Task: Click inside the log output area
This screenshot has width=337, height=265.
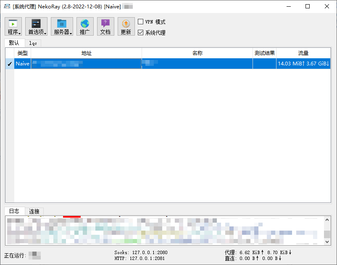Action: (165, 231)
